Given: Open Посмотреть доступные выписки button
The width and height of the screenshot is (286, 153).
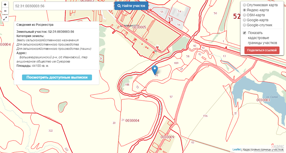Looking at the screenshot, I should pos(57,78).
